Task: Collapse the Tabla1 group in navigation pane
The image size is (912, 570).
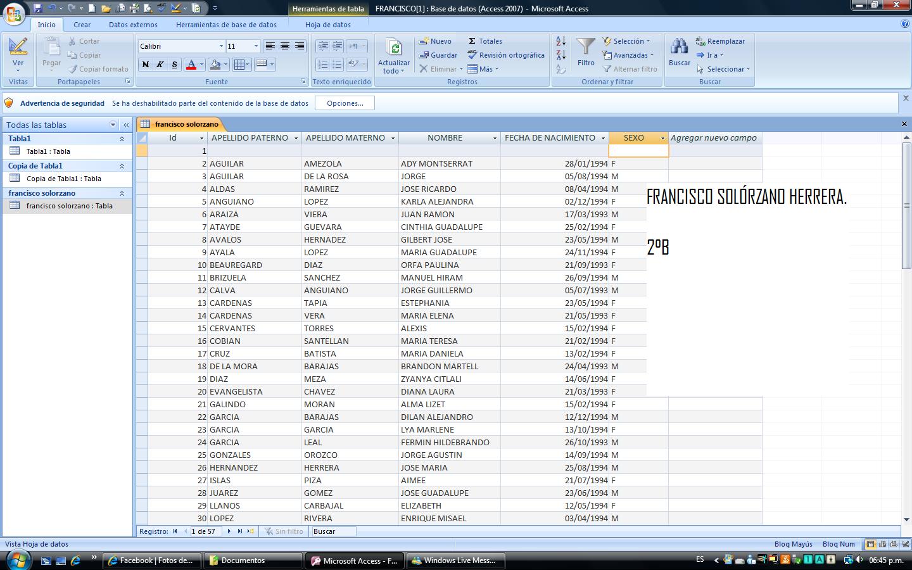Action: click(122, 139)
